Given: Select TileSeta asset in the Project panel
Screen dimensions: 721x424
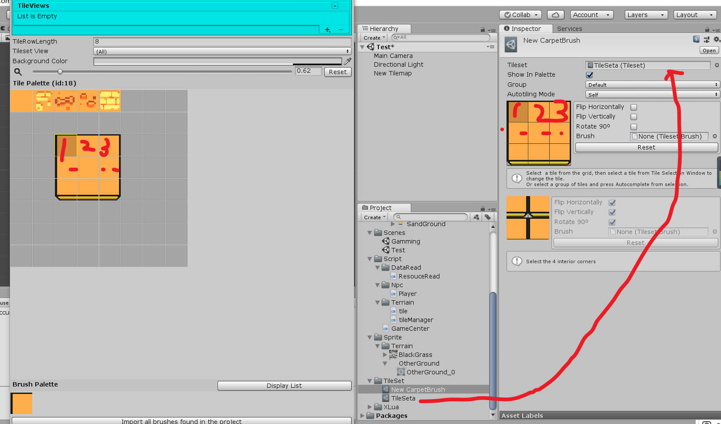Looking at the screenshot, I should click(x=403, y=398).
